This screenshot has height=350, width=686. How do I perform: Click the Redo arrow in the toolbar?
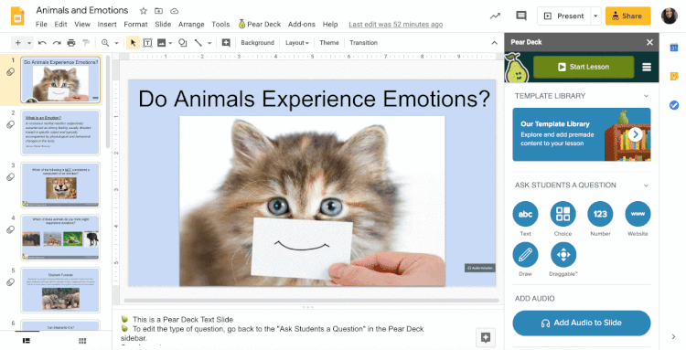[x=57, y=43]
